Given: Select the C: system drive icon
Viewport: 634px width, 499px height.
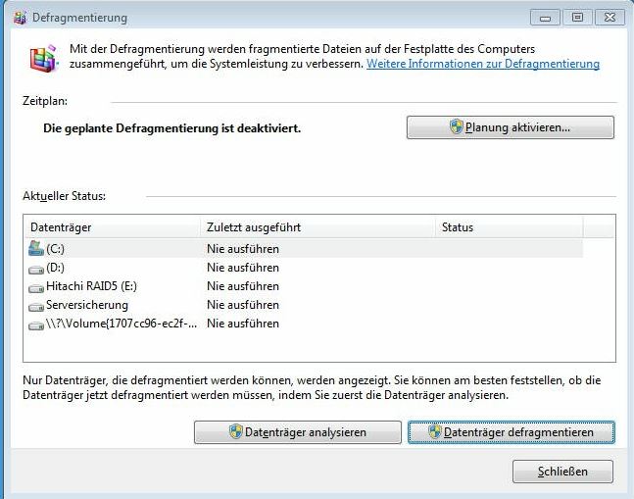Looking at the screenshot, I should [36, 248].
